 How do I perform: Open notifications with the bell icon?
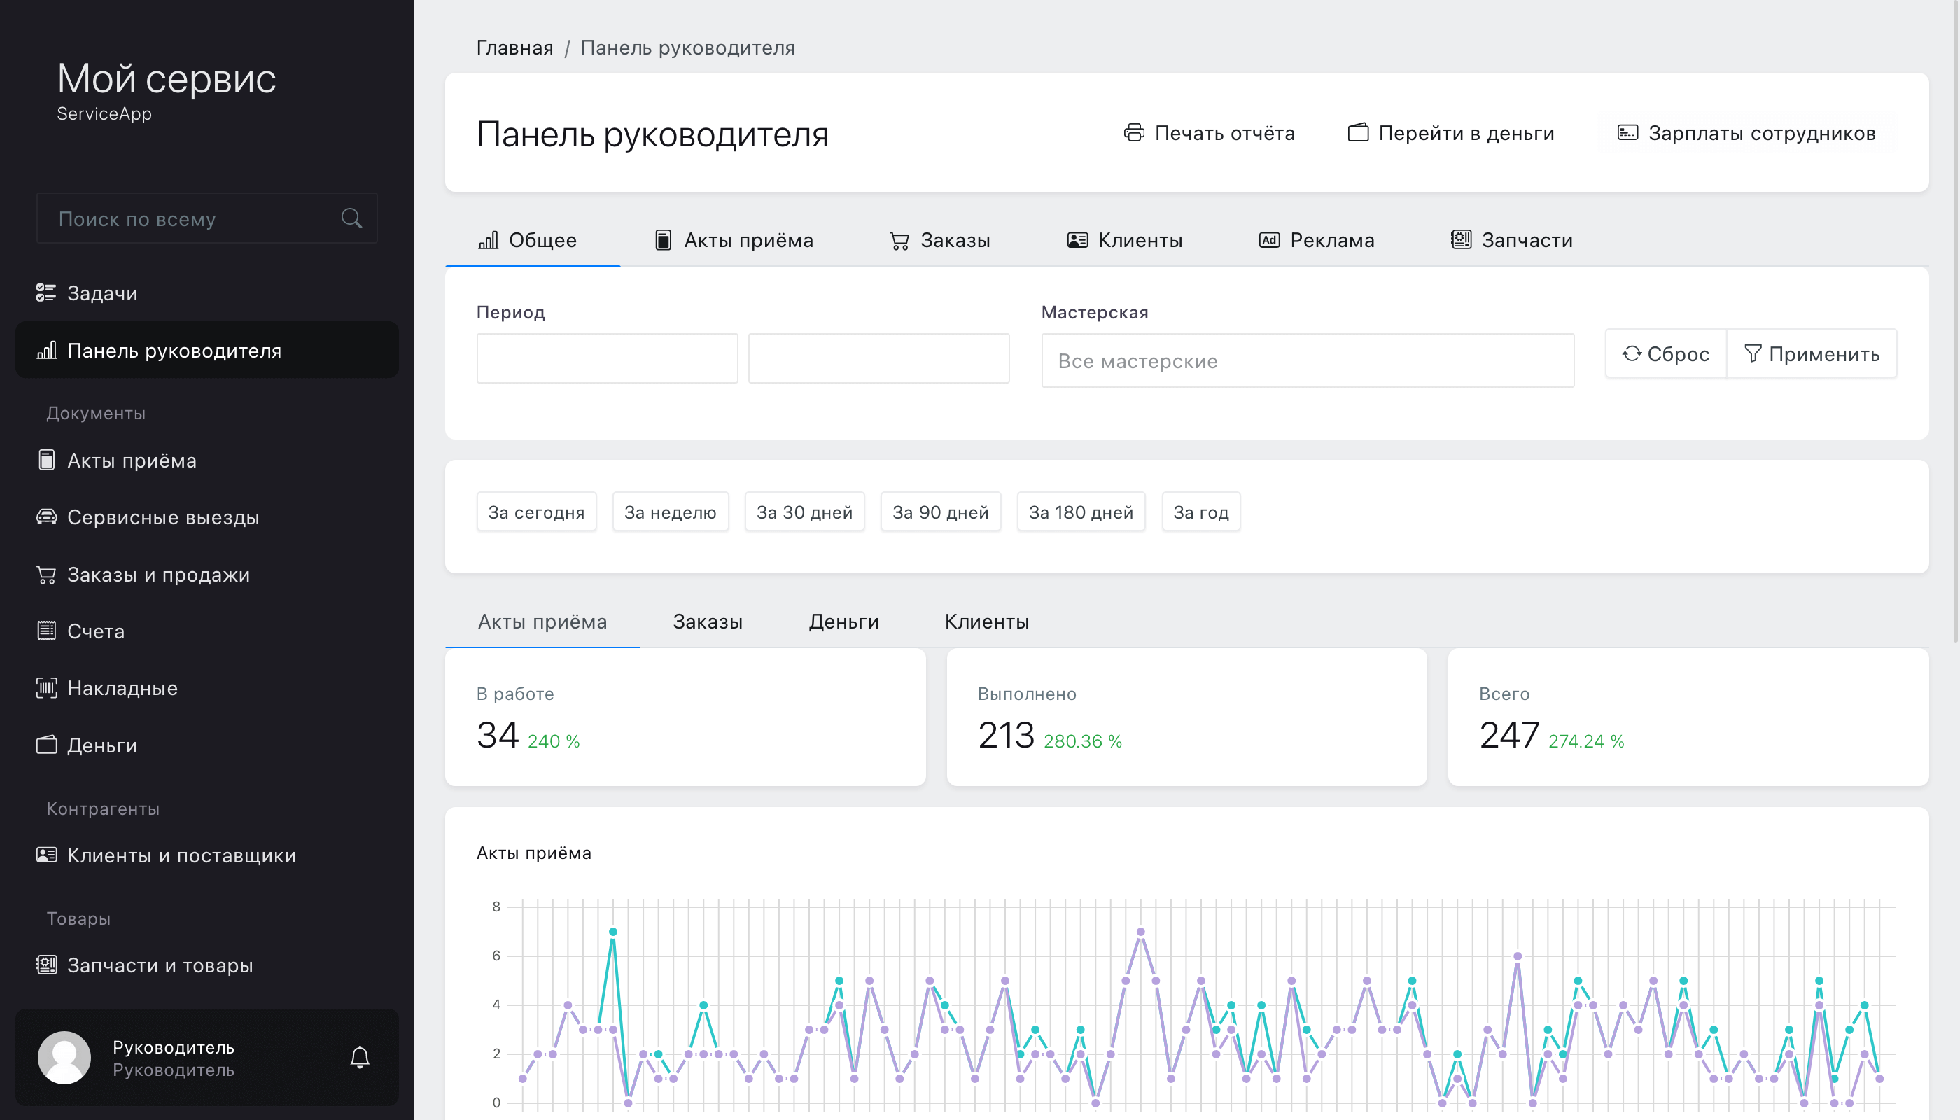(x=360, y=1058)
